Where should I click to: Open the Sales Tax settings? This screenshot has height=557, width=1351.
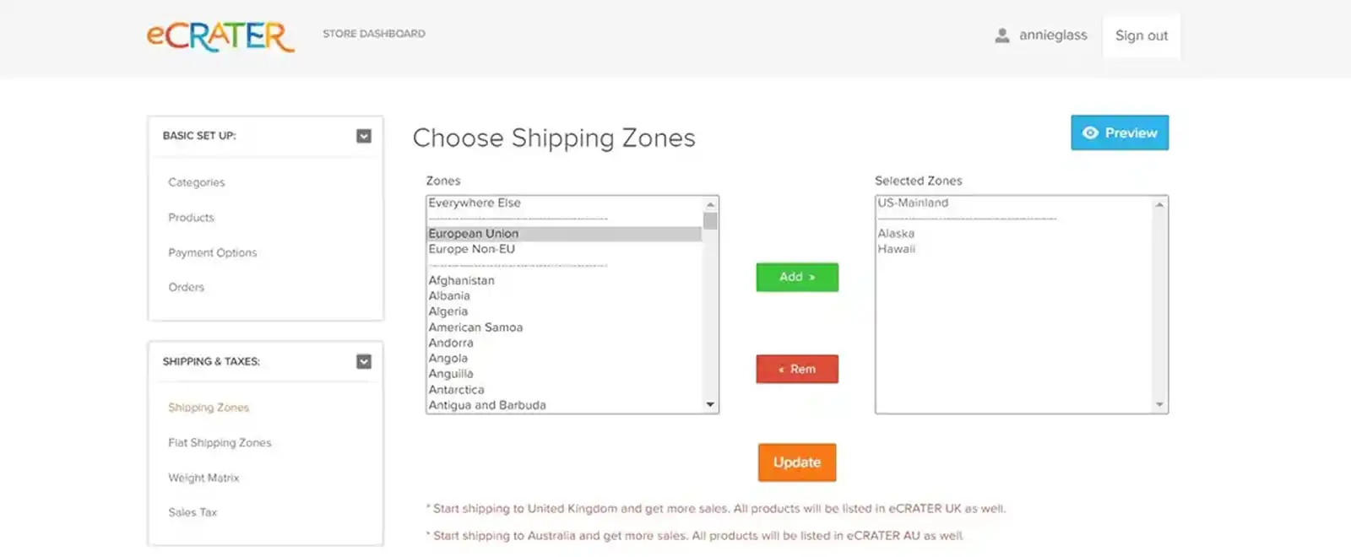coord(192,512)
